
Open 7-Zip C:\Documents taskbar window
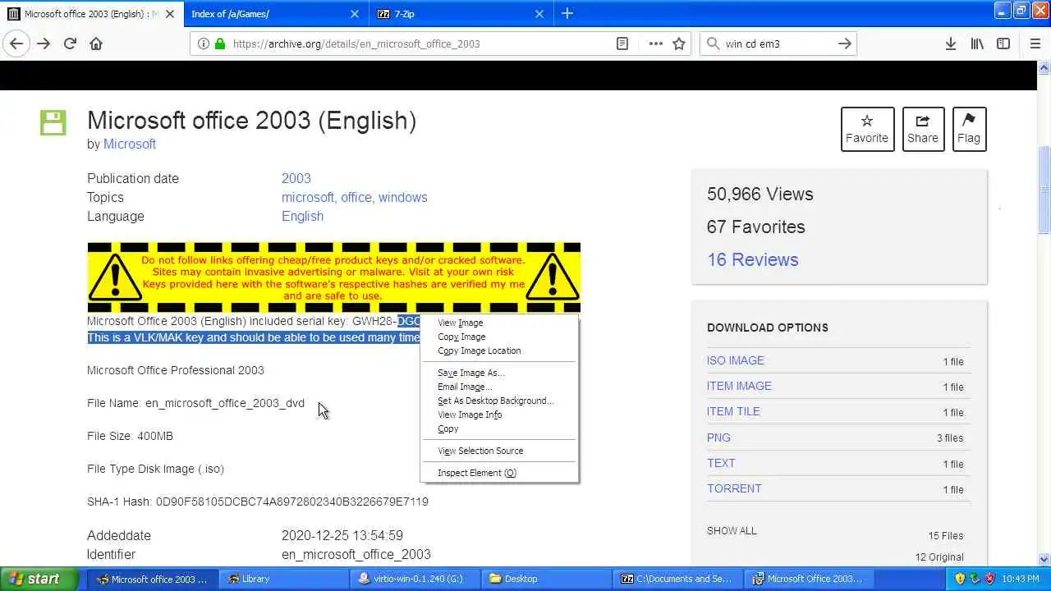677,579
